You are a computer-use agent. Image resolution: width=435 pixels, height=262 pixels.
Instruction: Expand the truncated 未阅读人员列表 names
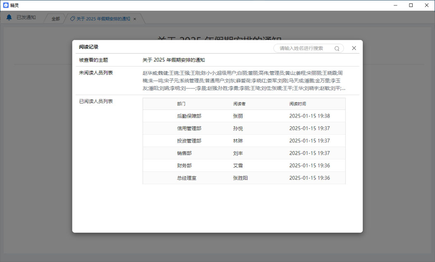click(343, 89)
